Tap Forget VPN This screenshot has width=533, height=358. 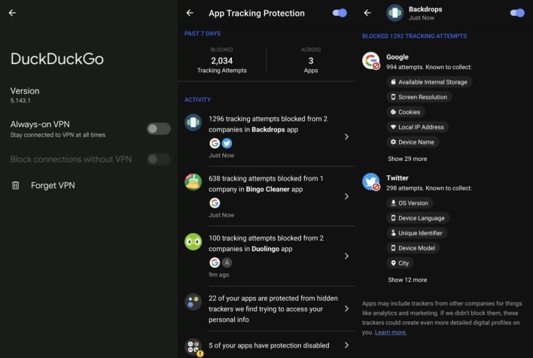(x=53, y=185)
